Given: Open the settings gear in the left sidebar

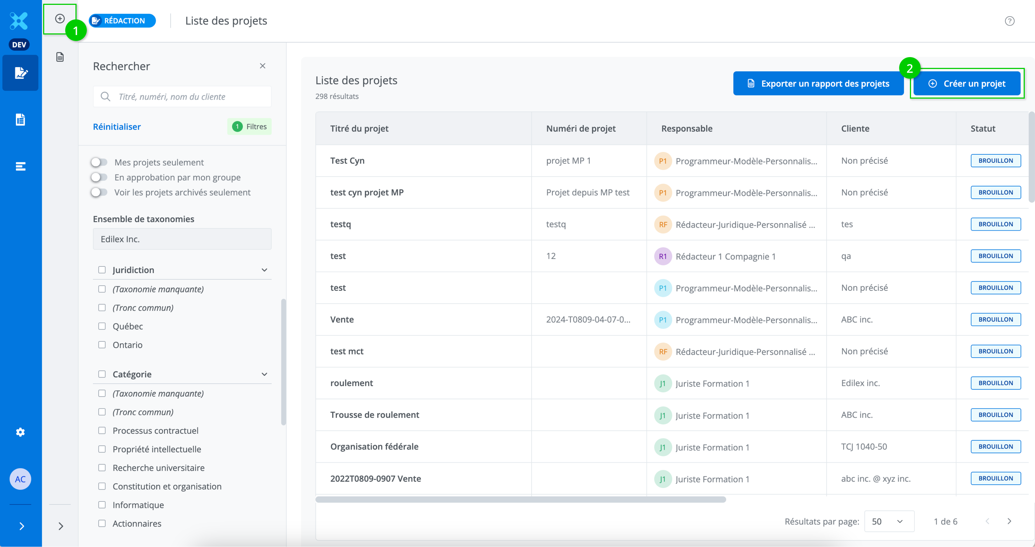Looking at the screenshot, I should (x=20, y=432).
